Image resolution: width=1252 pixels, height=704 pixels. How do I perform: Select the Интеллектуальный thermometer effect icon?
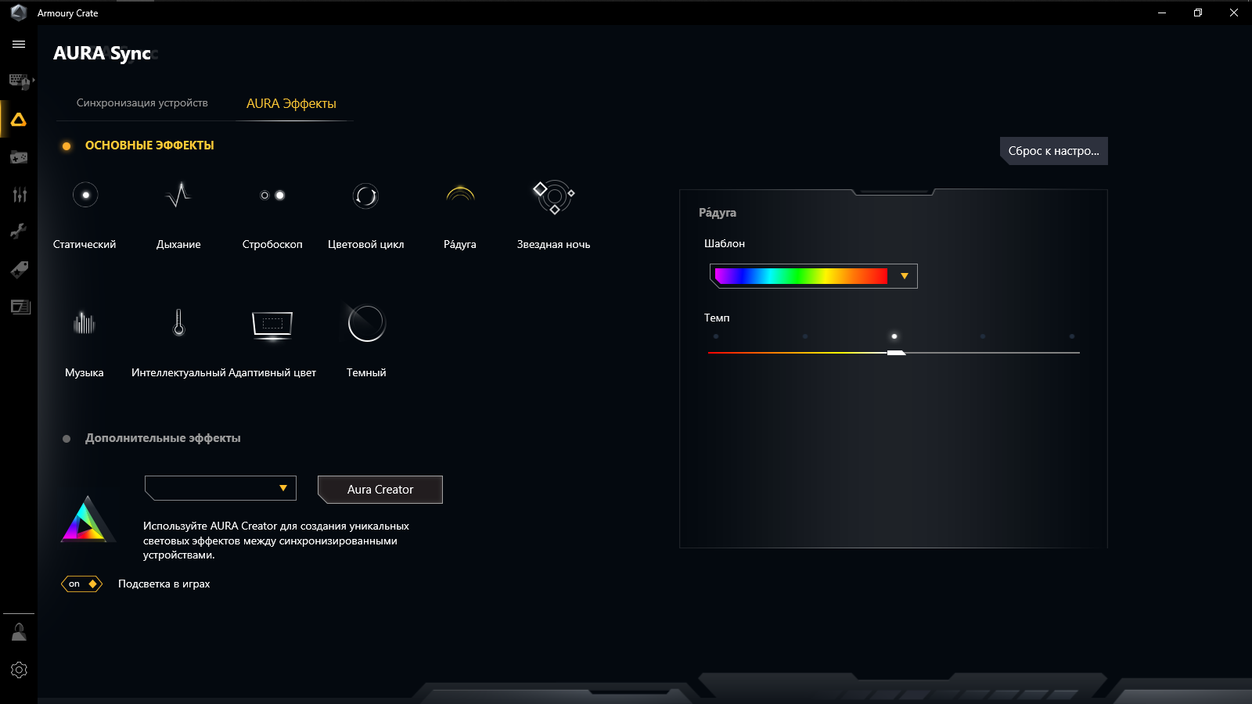pyautogui.click(x=178, y=322)
